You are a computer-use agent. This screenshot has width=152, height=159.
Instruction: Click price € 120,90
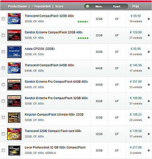point(136,32)
